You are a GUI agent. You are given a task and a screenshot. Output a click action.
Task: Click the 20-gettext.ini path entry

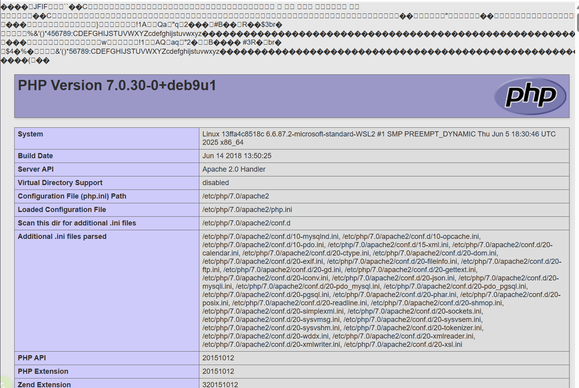tap(410, 270)
